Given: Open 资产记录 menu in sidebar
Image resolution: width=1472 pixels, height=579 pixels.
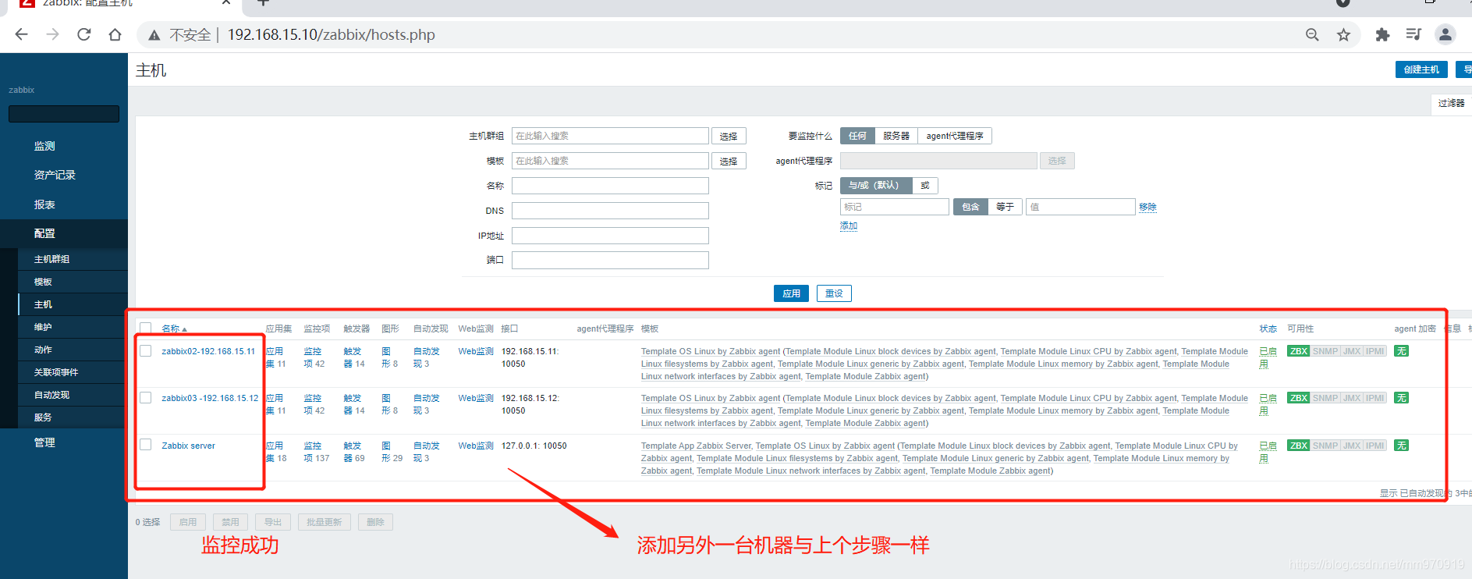Looking at the screenshot, I should point(55,175).
